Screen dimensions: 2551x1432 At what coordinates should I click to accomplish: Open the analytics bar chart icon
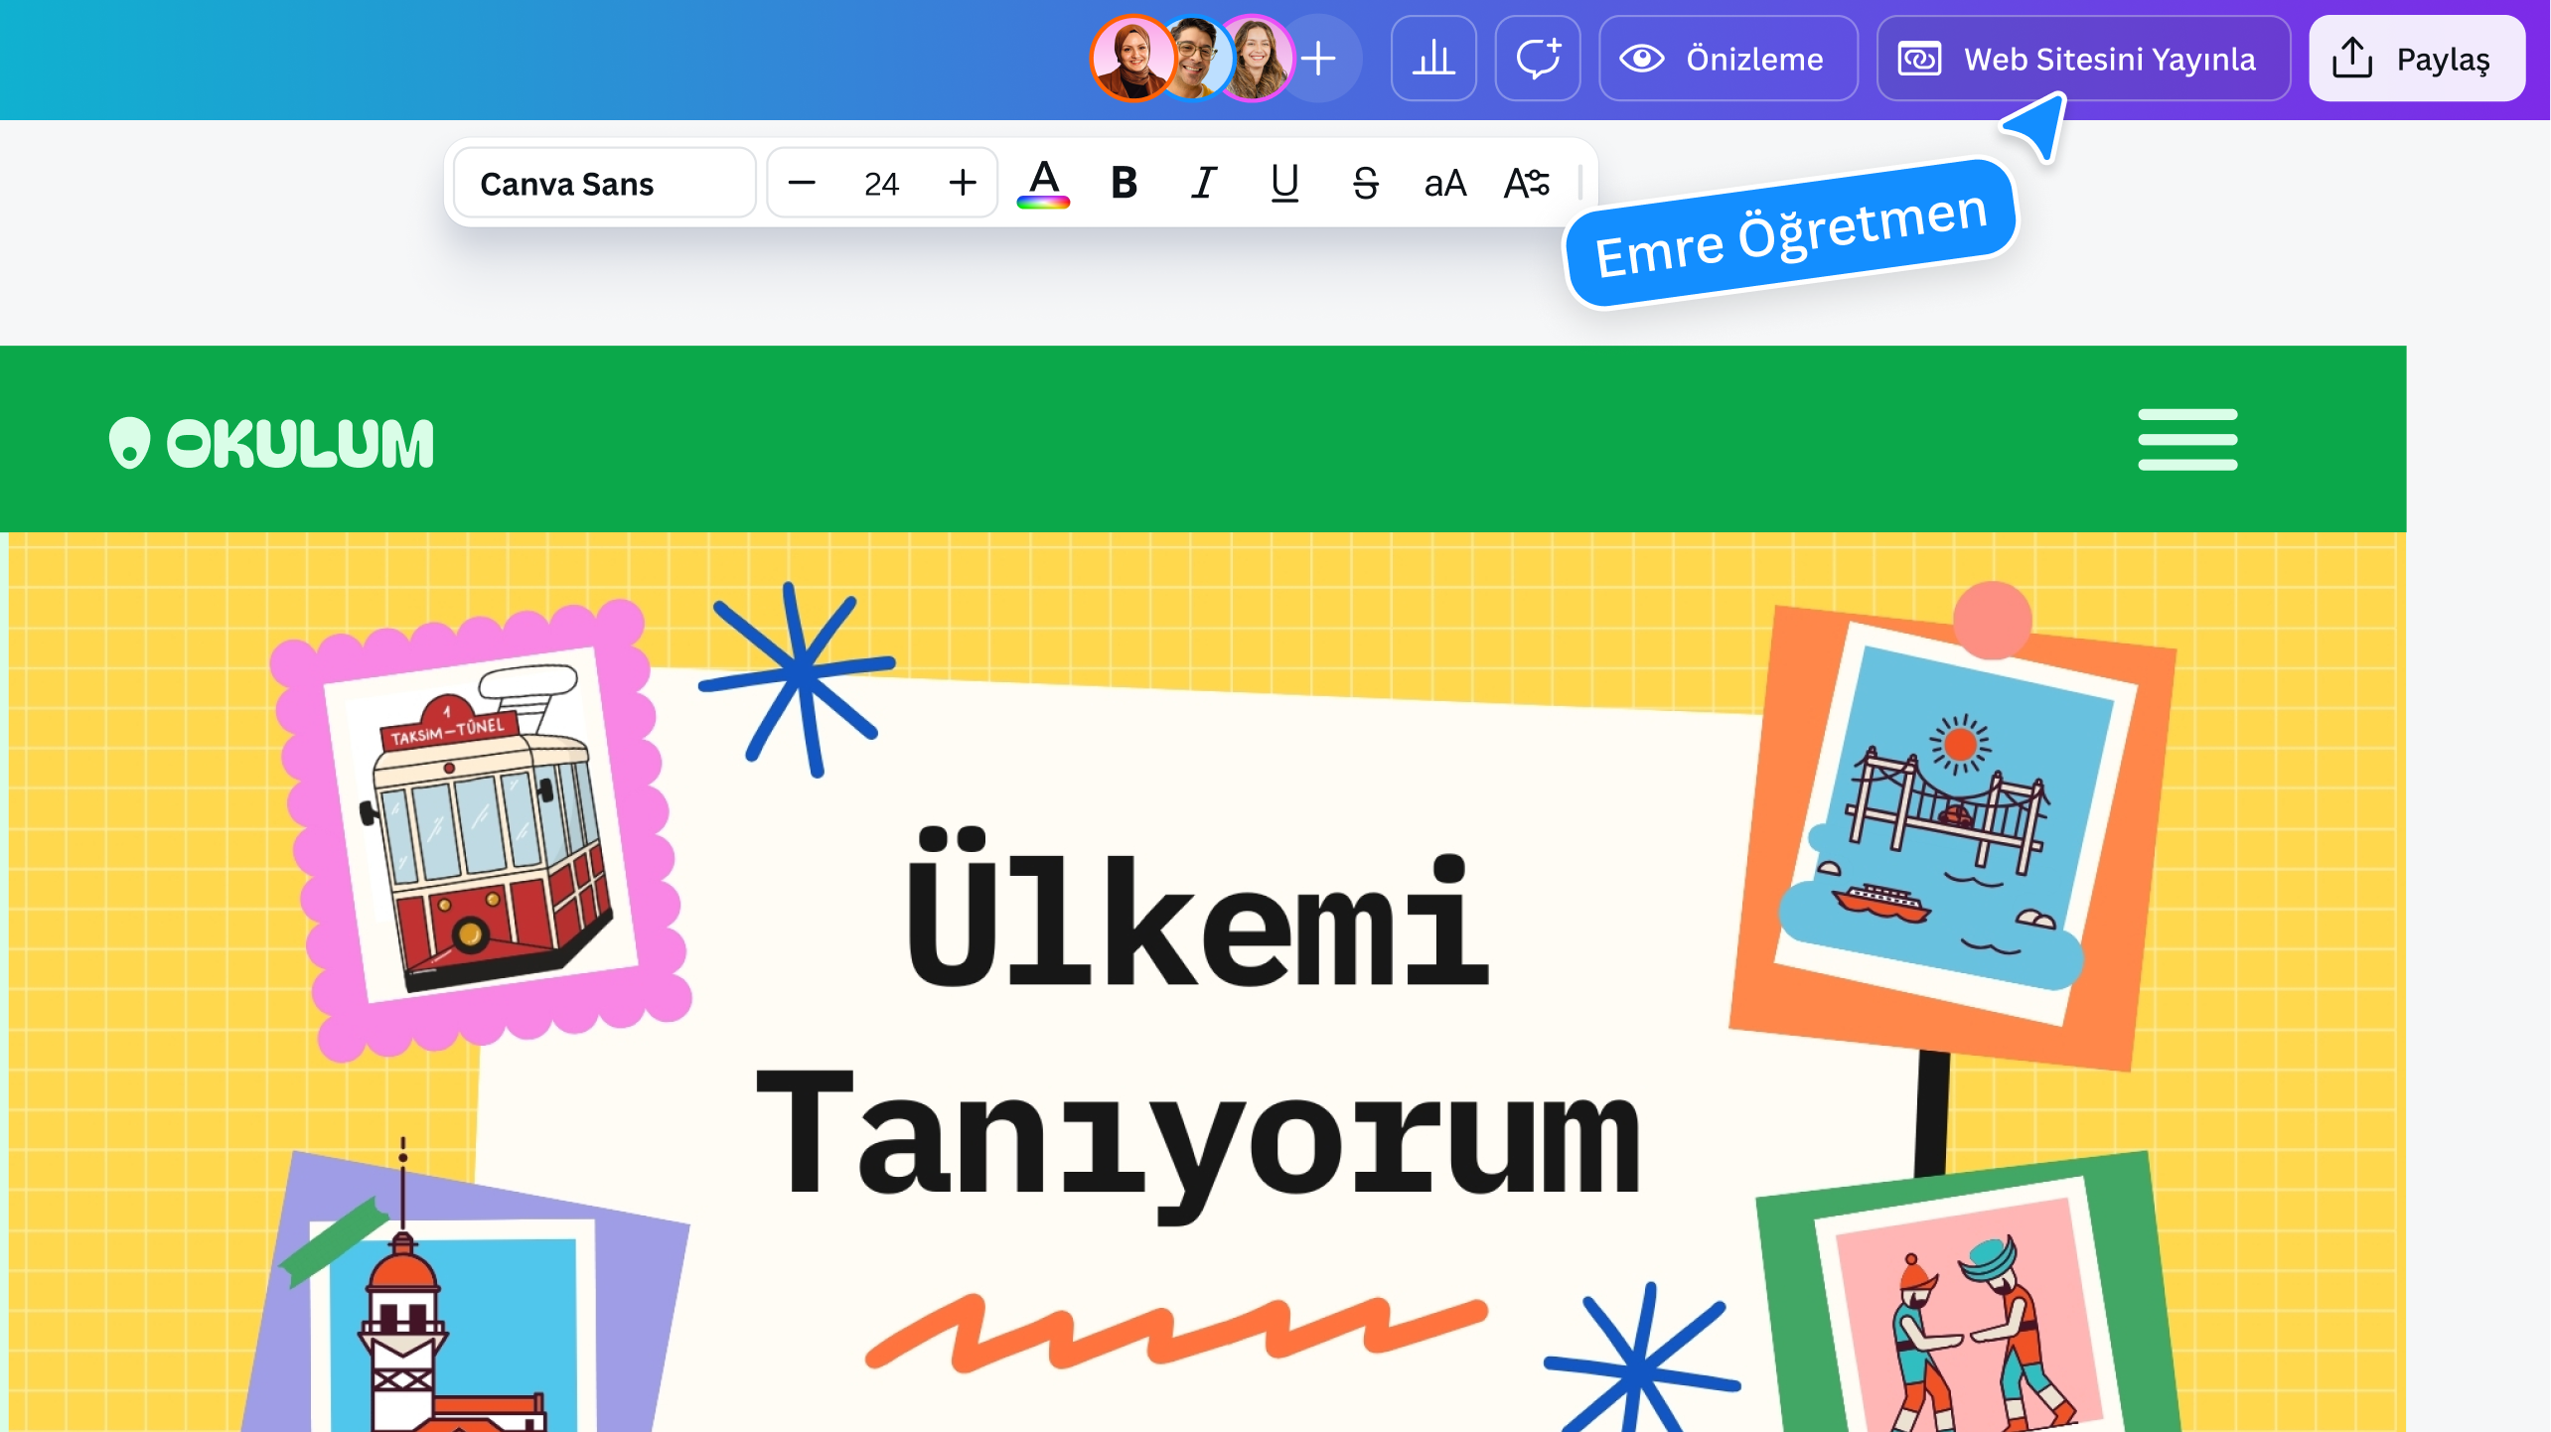[1432, 59]
